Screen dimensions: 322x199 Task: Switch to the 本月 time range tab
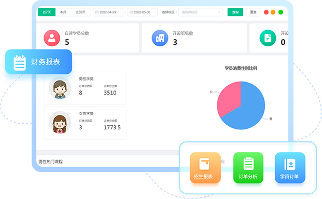tap(63, 12)
